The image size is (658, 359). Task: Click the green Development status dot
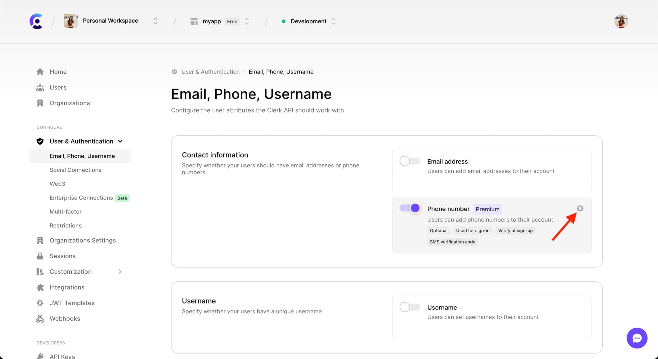coord(284,21)
